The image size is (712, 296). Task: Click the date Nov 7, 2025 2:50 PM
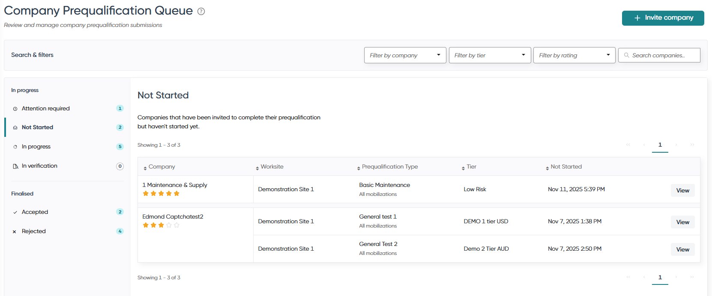[x=574, y=249]
